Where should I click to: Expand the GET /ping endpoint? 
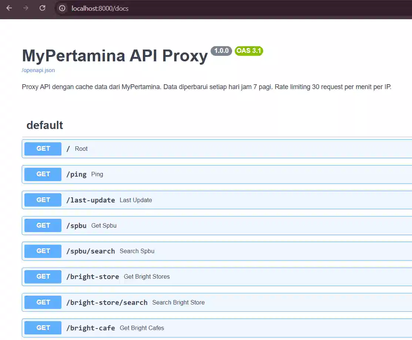(217, 174)
